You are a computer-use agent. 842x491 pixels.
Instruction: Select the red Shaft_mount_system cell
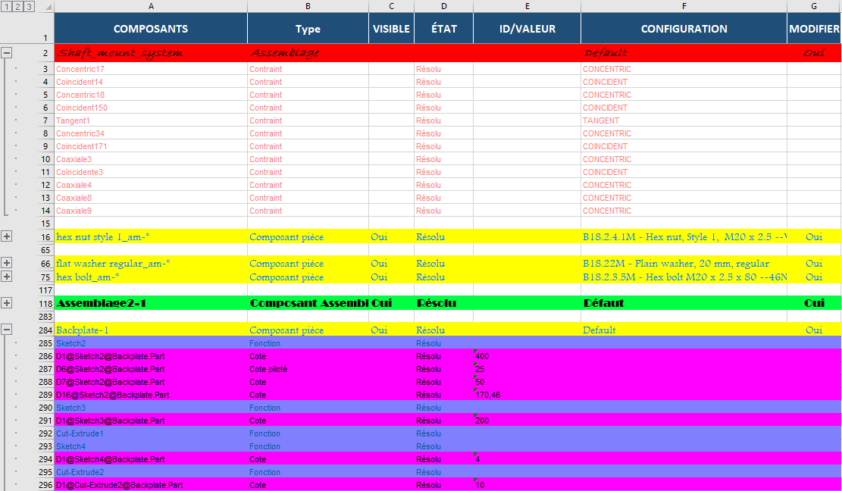(x=151, y=54)
